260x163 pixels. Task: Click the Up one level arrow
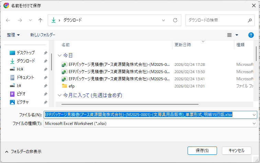40,20
